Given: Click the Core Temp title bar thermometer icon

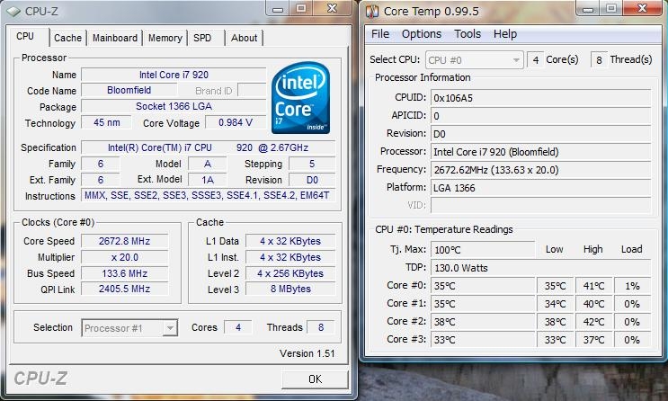Looking at the screenshot, I should 372,12.
